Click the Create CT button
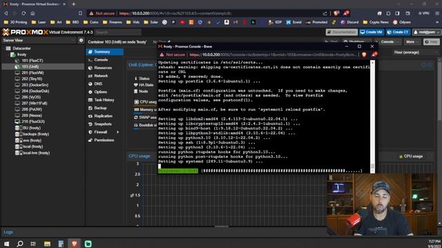This screenshot has height=248, width=442. tap(398, 32)
